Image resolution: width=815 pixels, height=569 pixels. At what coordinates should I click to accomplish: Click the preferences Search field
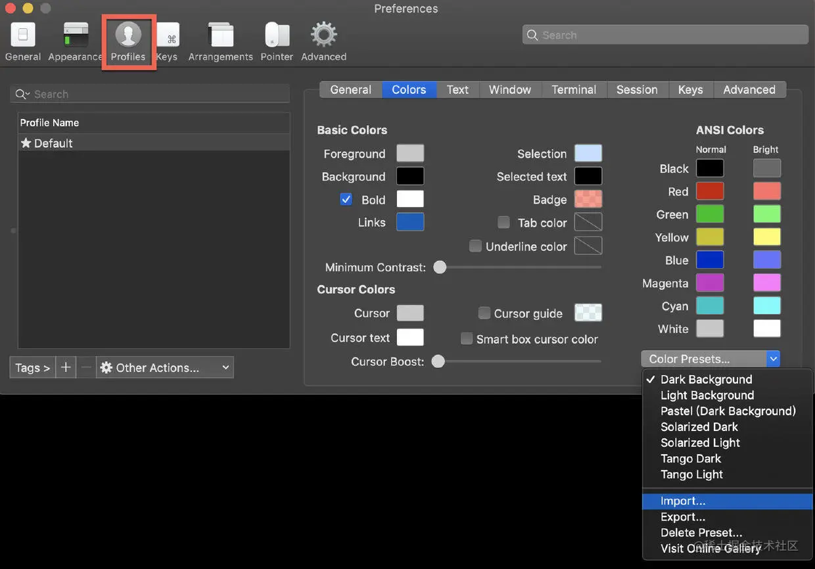(x=665, y=35)
